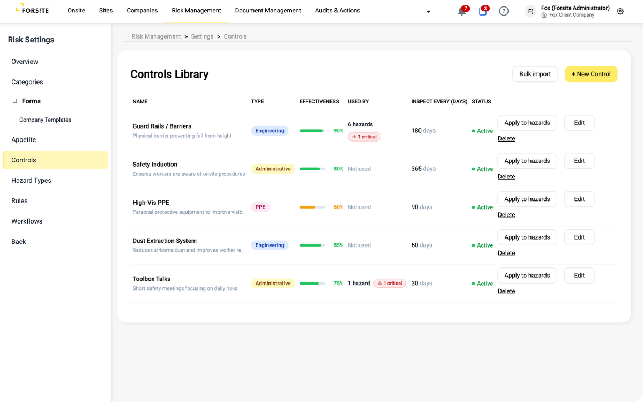Select Controls in the sidebar

56,160
